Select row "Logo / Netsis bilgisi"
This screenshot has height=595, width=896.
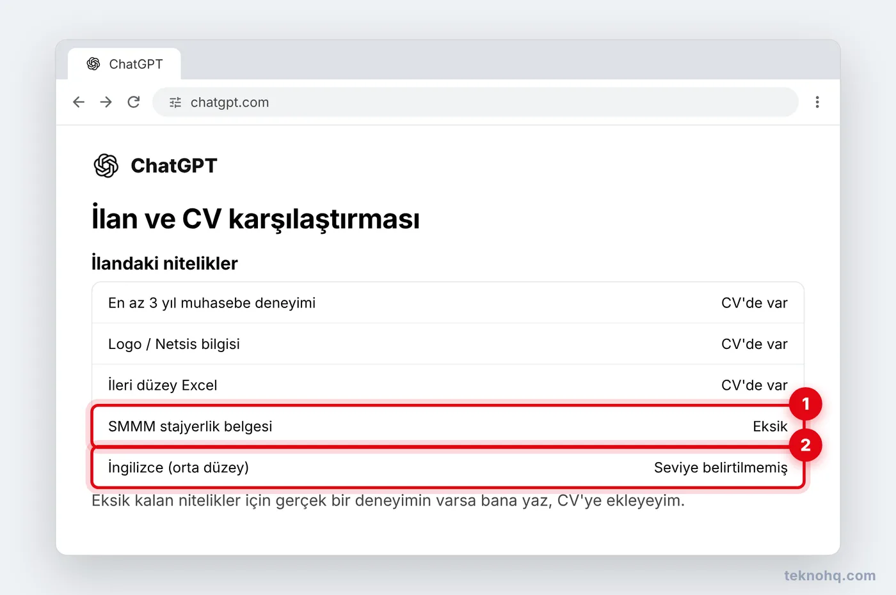[x=448, y=344]
